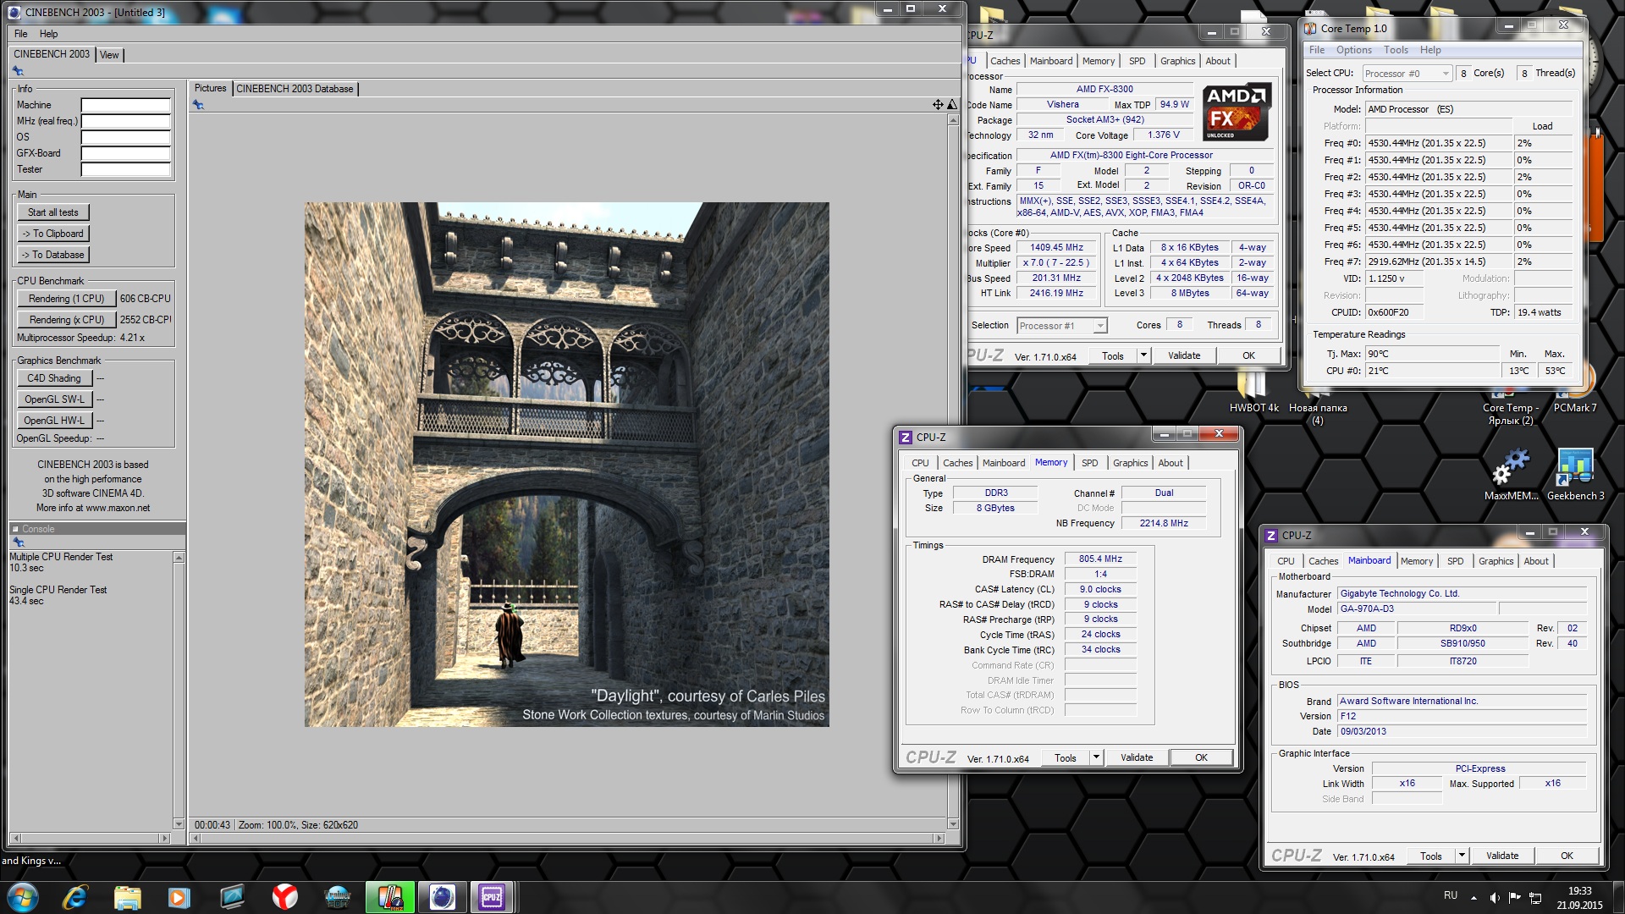
Task: Open Tools menu in Core Temp
Action: [1396, 50]
